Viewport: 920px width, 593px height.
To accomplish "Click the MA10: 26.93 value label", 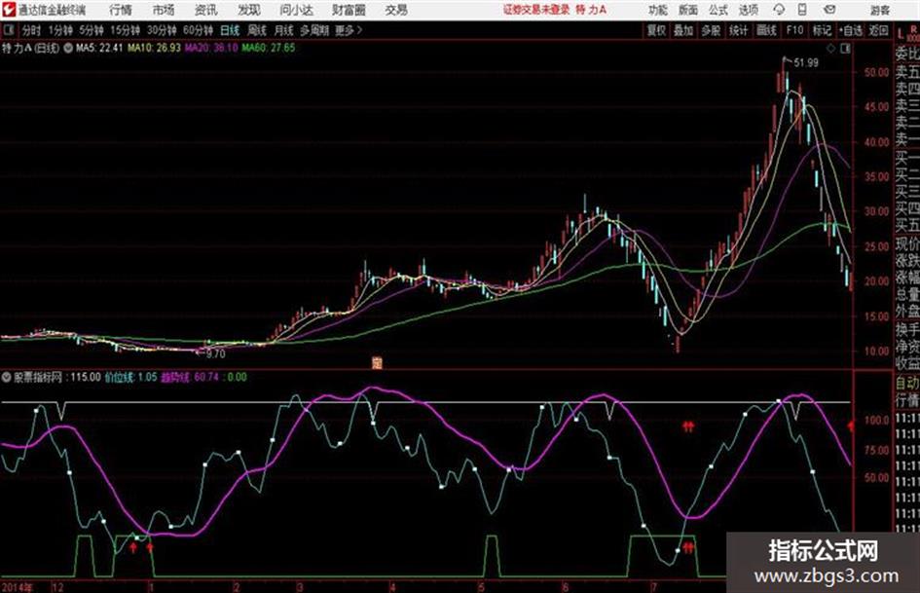I will tap(154, 48).
